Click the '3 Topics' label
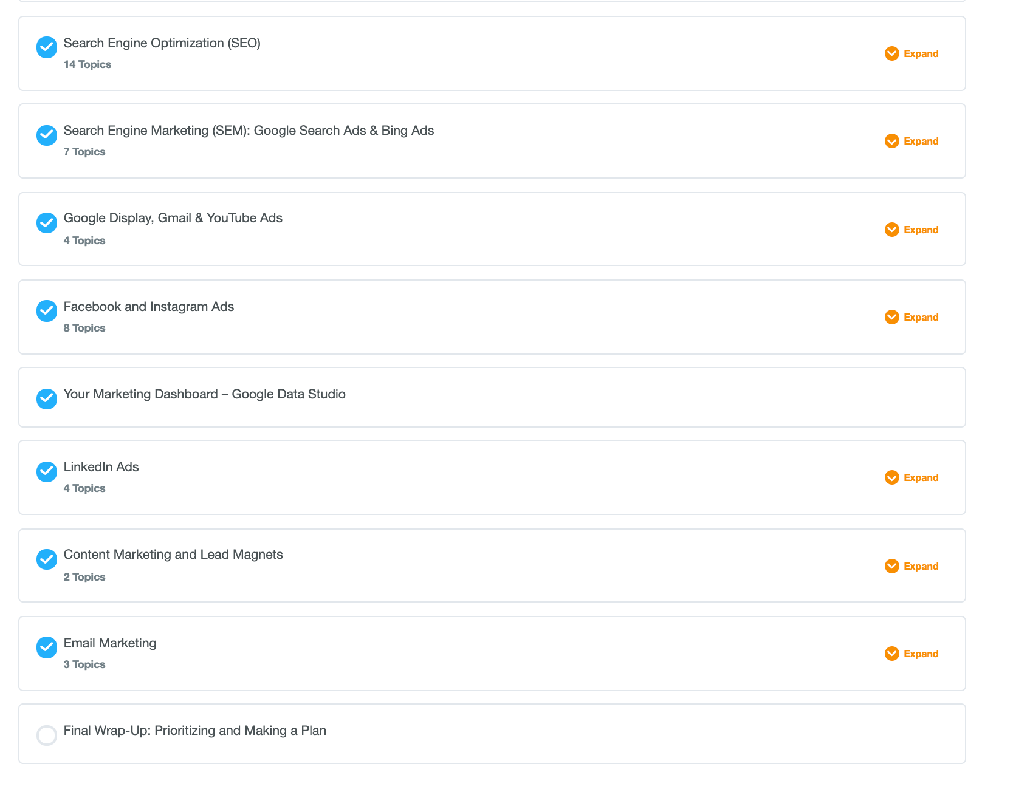 tap(84, 664)
